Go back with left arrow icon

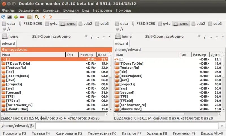point(44,17)
